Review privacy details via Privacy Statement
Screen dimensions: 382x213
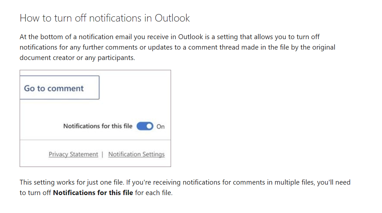point(73,154)
